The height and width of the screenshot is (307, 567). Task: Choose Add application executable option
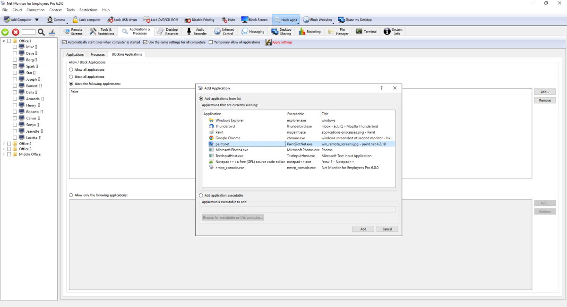click(x=201, y=195)
